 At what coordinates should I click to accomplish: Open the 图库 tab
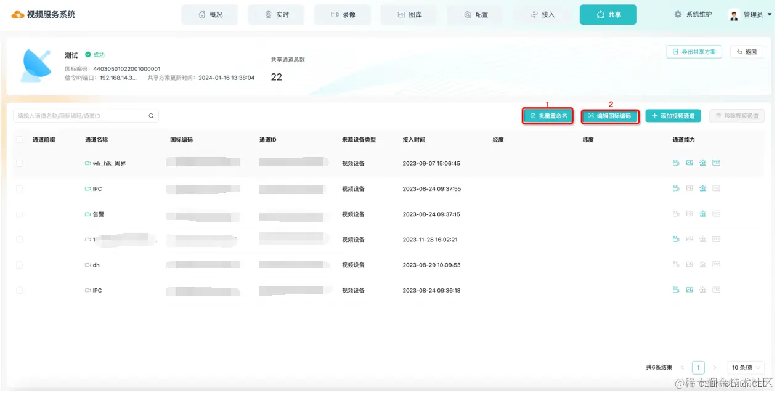[x=409, y=14]
